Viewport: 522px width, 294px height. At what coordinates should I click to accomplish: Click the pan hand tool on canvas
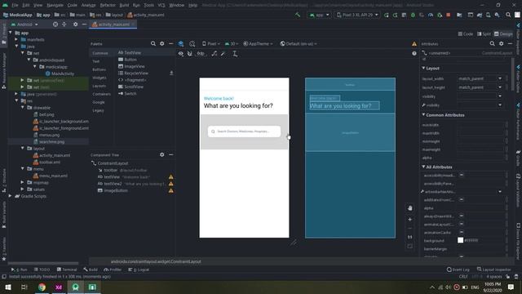click(x=410, y=208)
